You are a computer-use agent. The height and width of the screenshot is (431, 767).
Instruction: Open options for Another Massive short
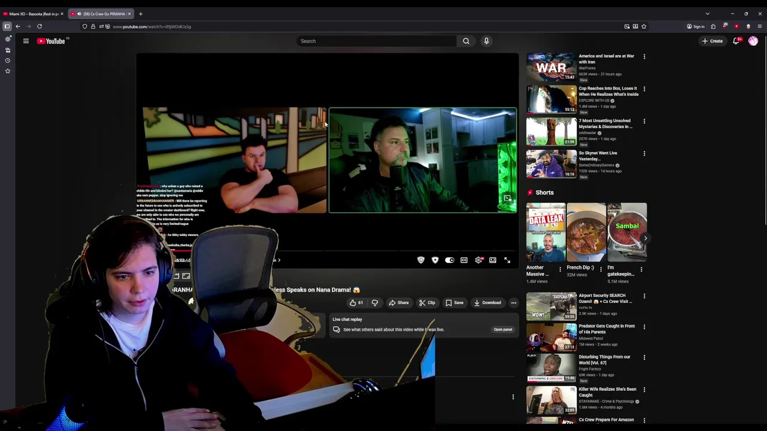tap(560, 269)
